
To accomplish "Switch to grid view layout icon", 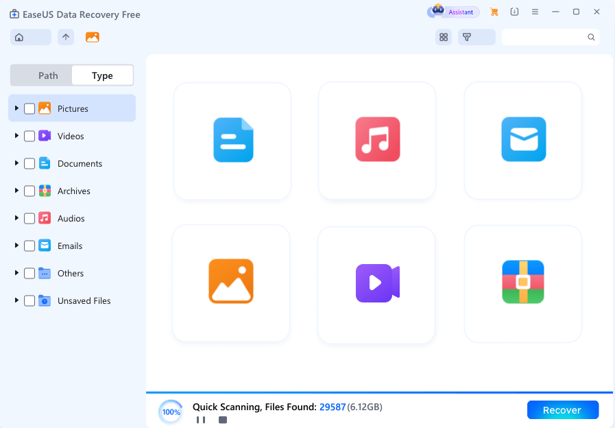I will pyautogui.click(x=444, y=37).
